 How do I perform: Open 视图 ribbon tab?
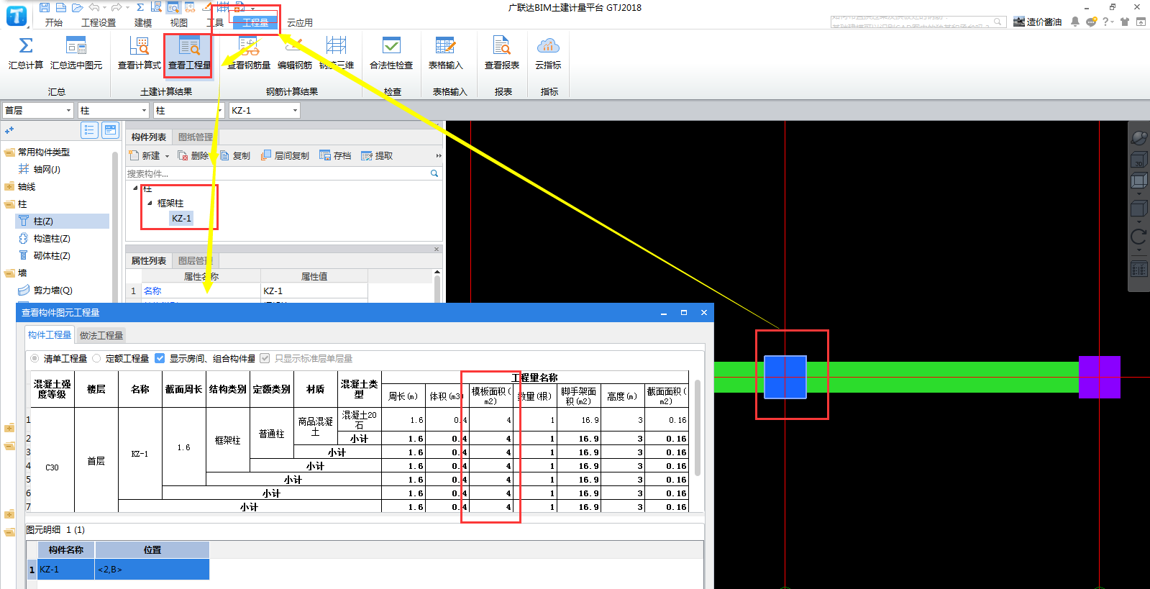click(179, 22)
